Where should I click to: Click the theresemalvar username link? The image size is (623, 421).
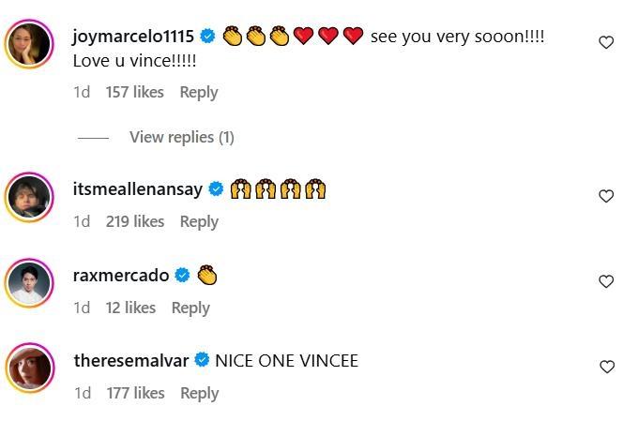(130, 361)
